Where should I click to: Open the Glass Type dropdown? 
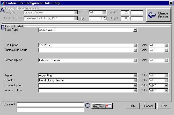pyautogui.click(x=135, y=30)
